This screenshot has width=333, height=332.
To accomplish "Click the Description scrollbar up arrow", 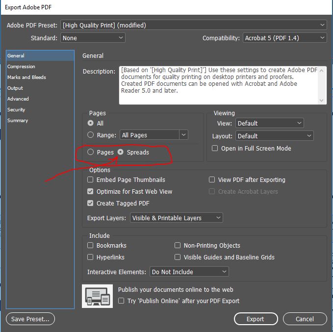I will (x=322, y=71).
